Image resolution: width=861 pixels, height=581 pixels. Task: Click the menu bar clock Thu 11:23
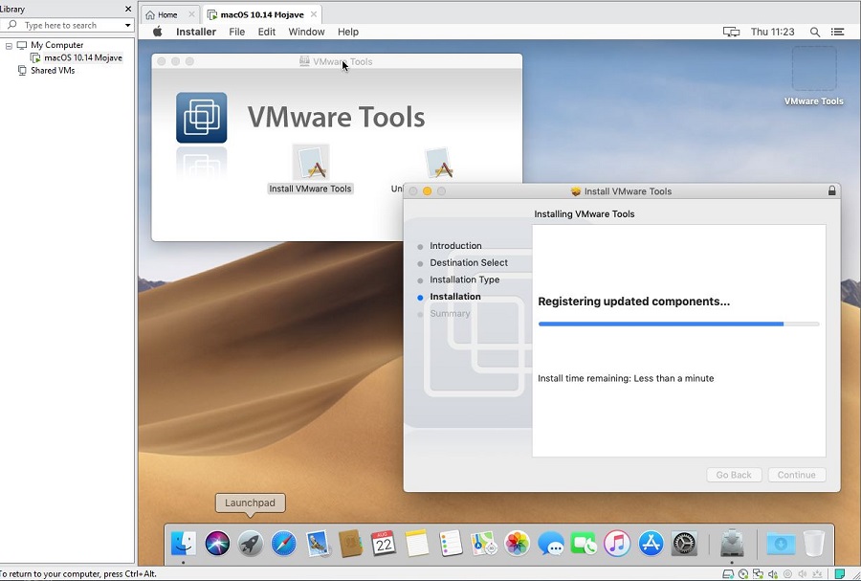pyautogui.click(x=773, y=32)
